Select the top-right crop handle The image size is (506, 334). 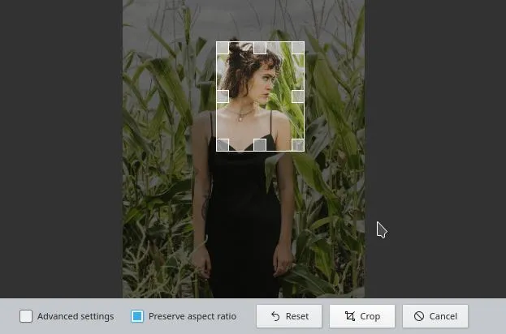tap(298, 48)
